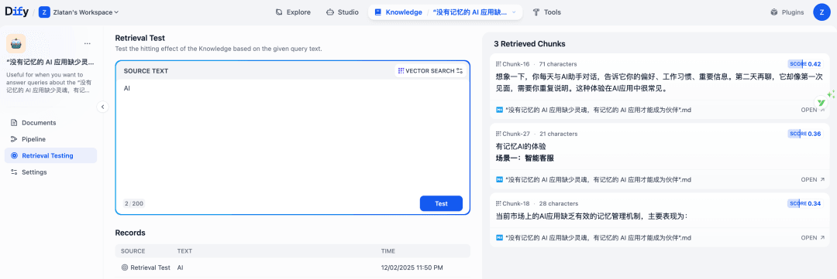Select Retrieval Testing in the sidebar
This screenshot has height=279, width=837.
pyautogui.click(x=50, y=155)
